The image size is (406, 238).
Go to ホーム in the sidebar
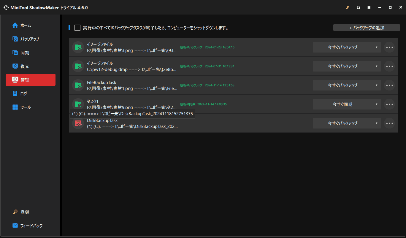[x=31, y=26]
